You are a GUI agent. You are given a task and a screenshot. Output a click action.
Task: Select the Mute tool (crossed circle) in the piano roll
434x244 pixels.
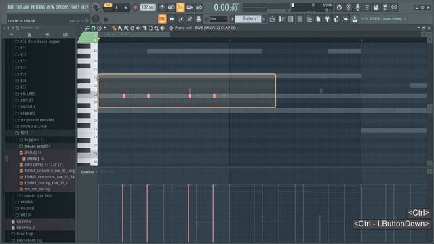tap(132, 28)
